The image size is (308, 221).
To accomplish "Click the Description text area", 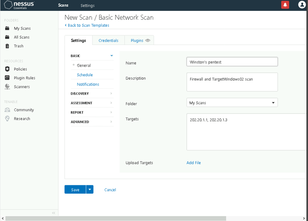I will point(232,82).
